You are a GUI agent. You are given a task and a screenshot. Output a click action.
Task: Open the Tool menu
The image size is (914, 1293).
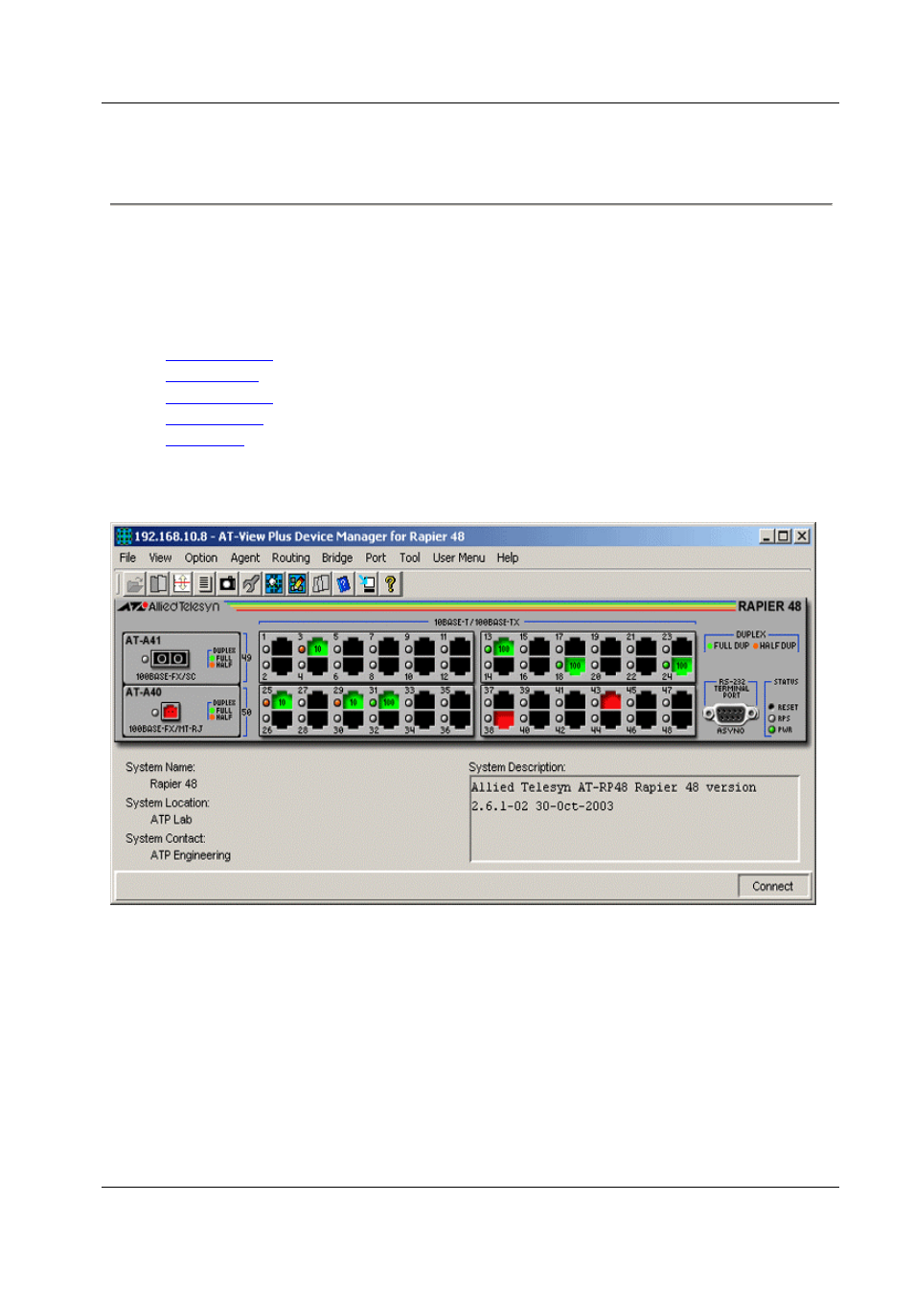point(410,557)
